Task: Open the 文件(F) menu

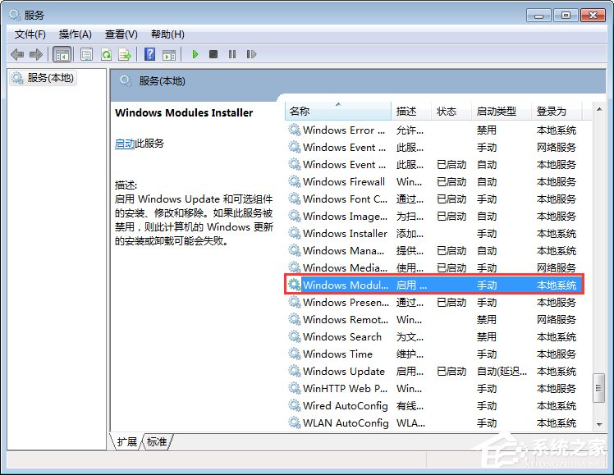Action: [30, 34]
